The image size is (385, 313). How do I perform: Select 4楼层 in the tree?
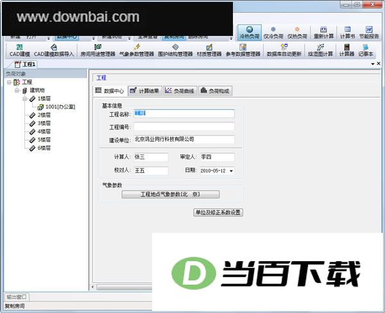click(44, 131)
